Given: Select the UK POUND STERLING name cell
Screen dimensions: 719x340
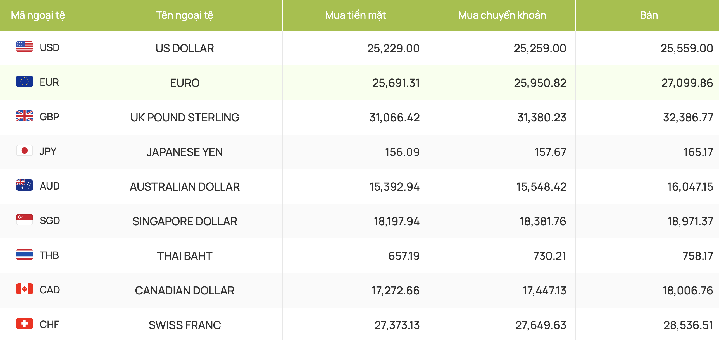Looking at the screenshot, I should click(185, 118).
